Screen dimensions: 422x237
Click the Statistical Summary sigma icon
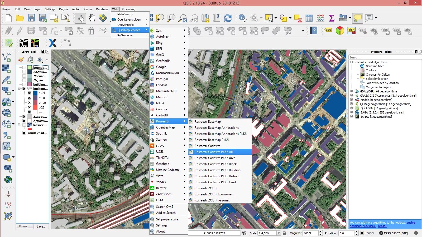coord(332,18)
